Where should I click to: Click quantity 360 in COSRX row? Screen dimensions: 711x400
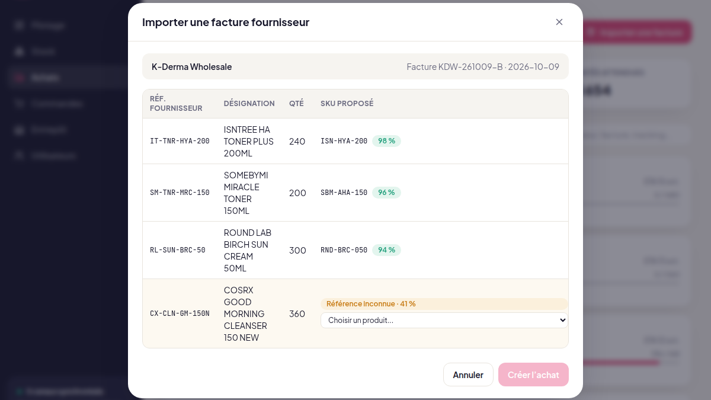(297, 313)
